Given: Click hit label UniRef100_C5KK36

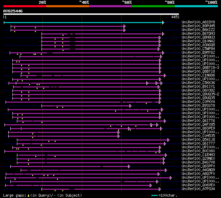Looking at the screenshot, I should [198, 83].
